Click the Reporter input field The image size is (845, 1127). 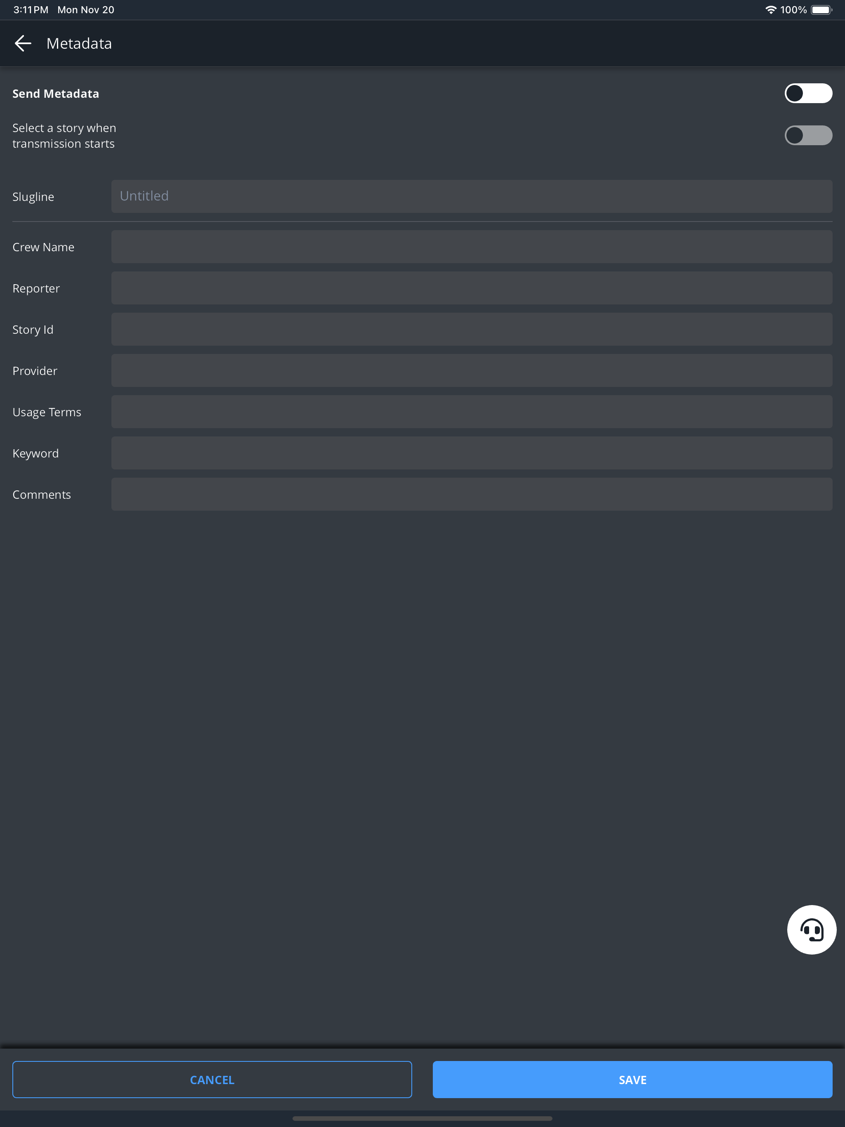point(472,288)
